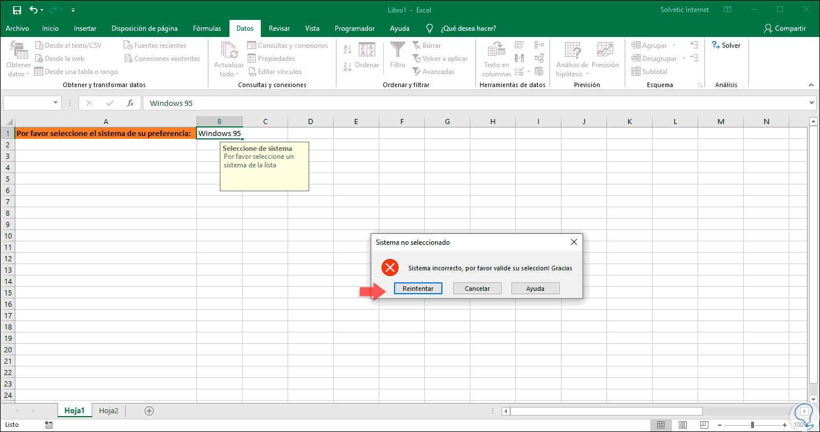Close the Sistema no seleccionado dialog
This screenshot has width=820, height=432.
[x=573, y=242]
